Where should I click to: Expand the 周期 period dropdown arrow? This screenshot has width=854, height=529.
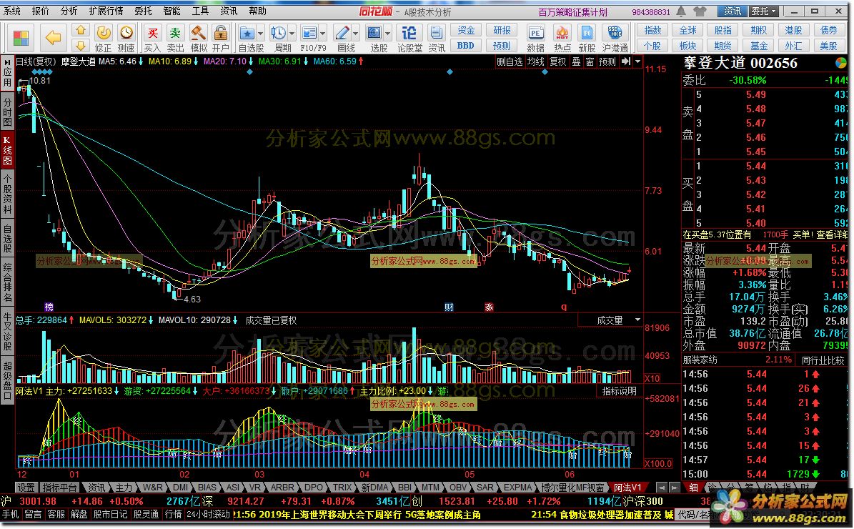(x=292, y=34)
